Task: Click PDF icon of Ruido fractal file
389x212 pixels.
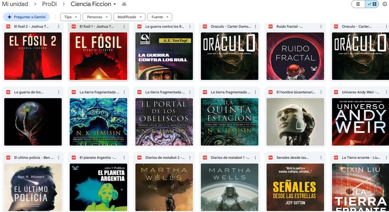Action: click(271, 26)
